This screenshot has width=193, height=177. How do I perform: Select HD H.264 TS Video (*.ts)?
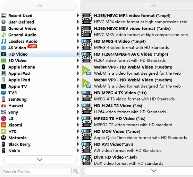click(137, 109)
